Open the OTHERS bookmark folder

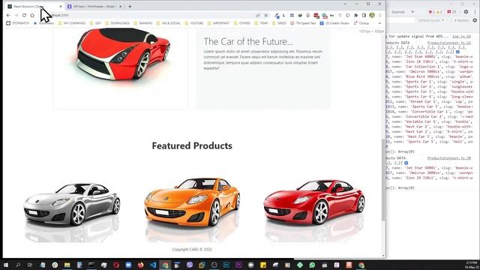coord(242,23)
